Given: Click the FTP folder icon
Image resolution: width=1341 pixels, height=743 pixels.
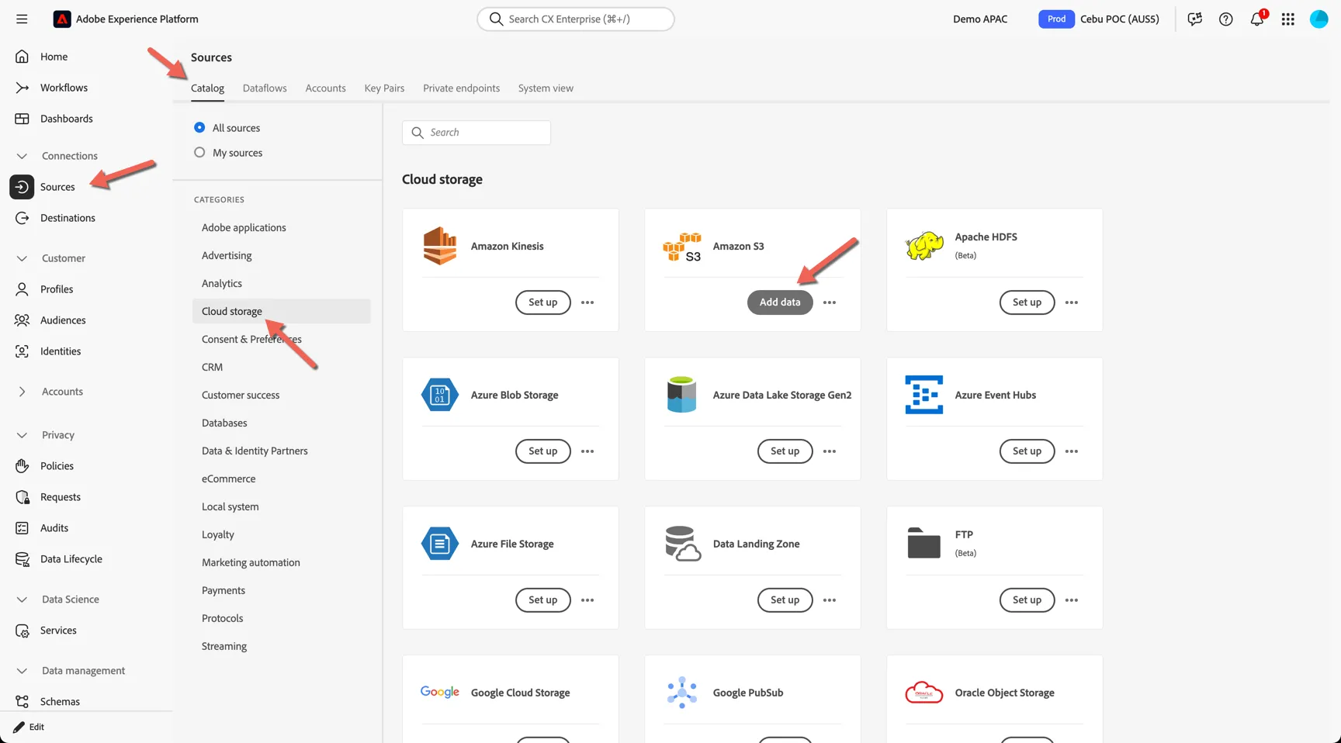Looking at the screenshot, I should (924, 543).
